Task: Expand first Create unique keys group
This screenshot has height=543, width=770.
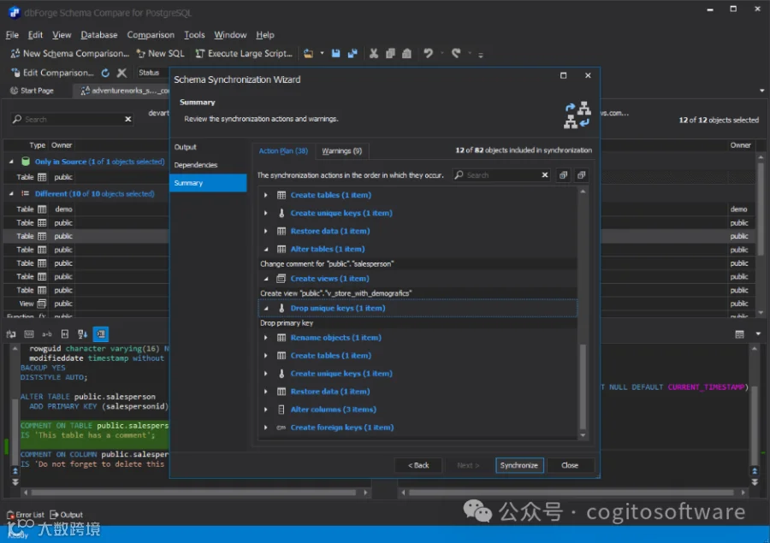Action: click(266, 213)
